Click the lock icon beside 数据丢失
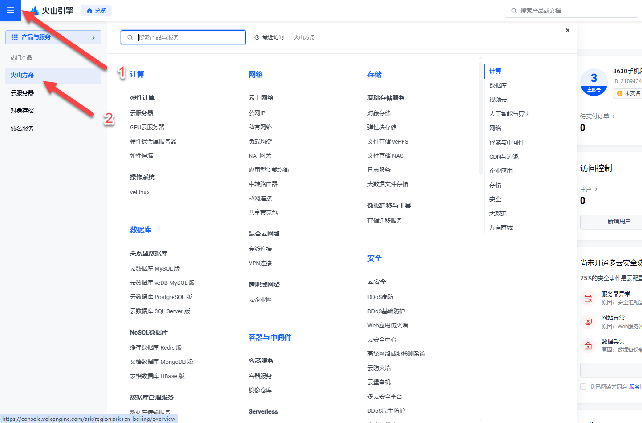 click(588, 346)
